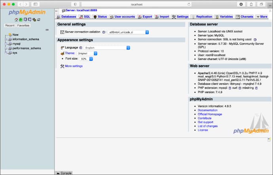Click the help icon beside Language

[x=81, y=47]
